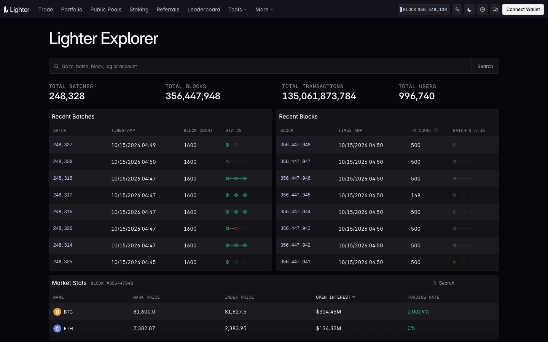Select the ETH market name

coord(68,328)
